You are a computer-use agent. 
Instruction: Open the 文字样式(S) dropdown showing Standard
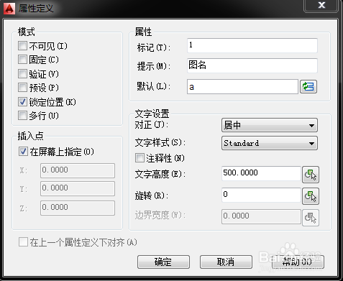click(270, 143)
